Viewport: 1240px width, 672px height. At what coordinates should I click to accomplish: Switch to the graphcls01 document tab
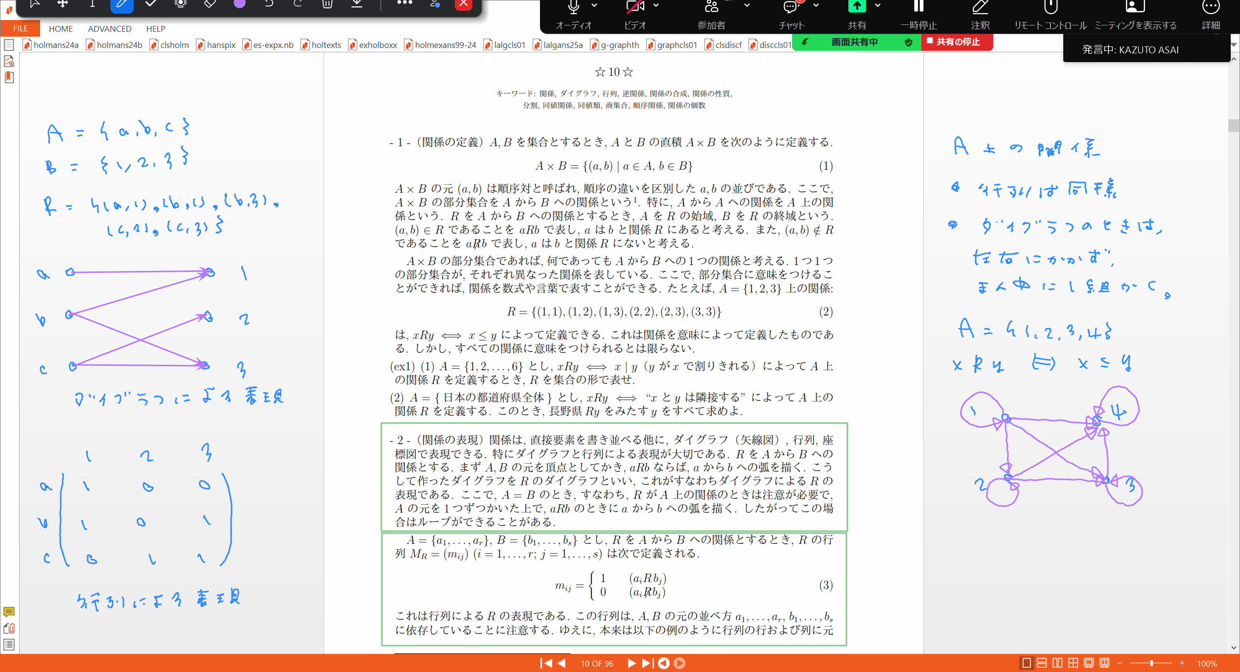(672, 45)
